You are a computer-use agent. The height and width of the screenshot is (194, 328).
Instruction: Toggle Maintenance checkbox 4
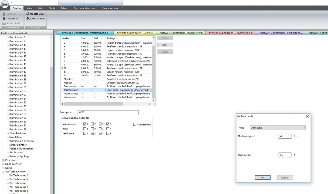point(108,124)
